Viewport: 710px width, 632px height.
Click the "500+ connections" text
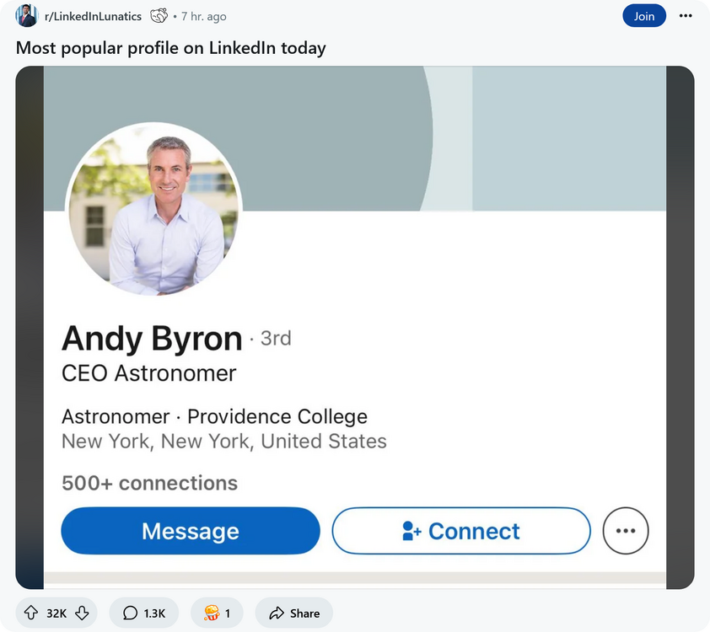tap(149, 483)
